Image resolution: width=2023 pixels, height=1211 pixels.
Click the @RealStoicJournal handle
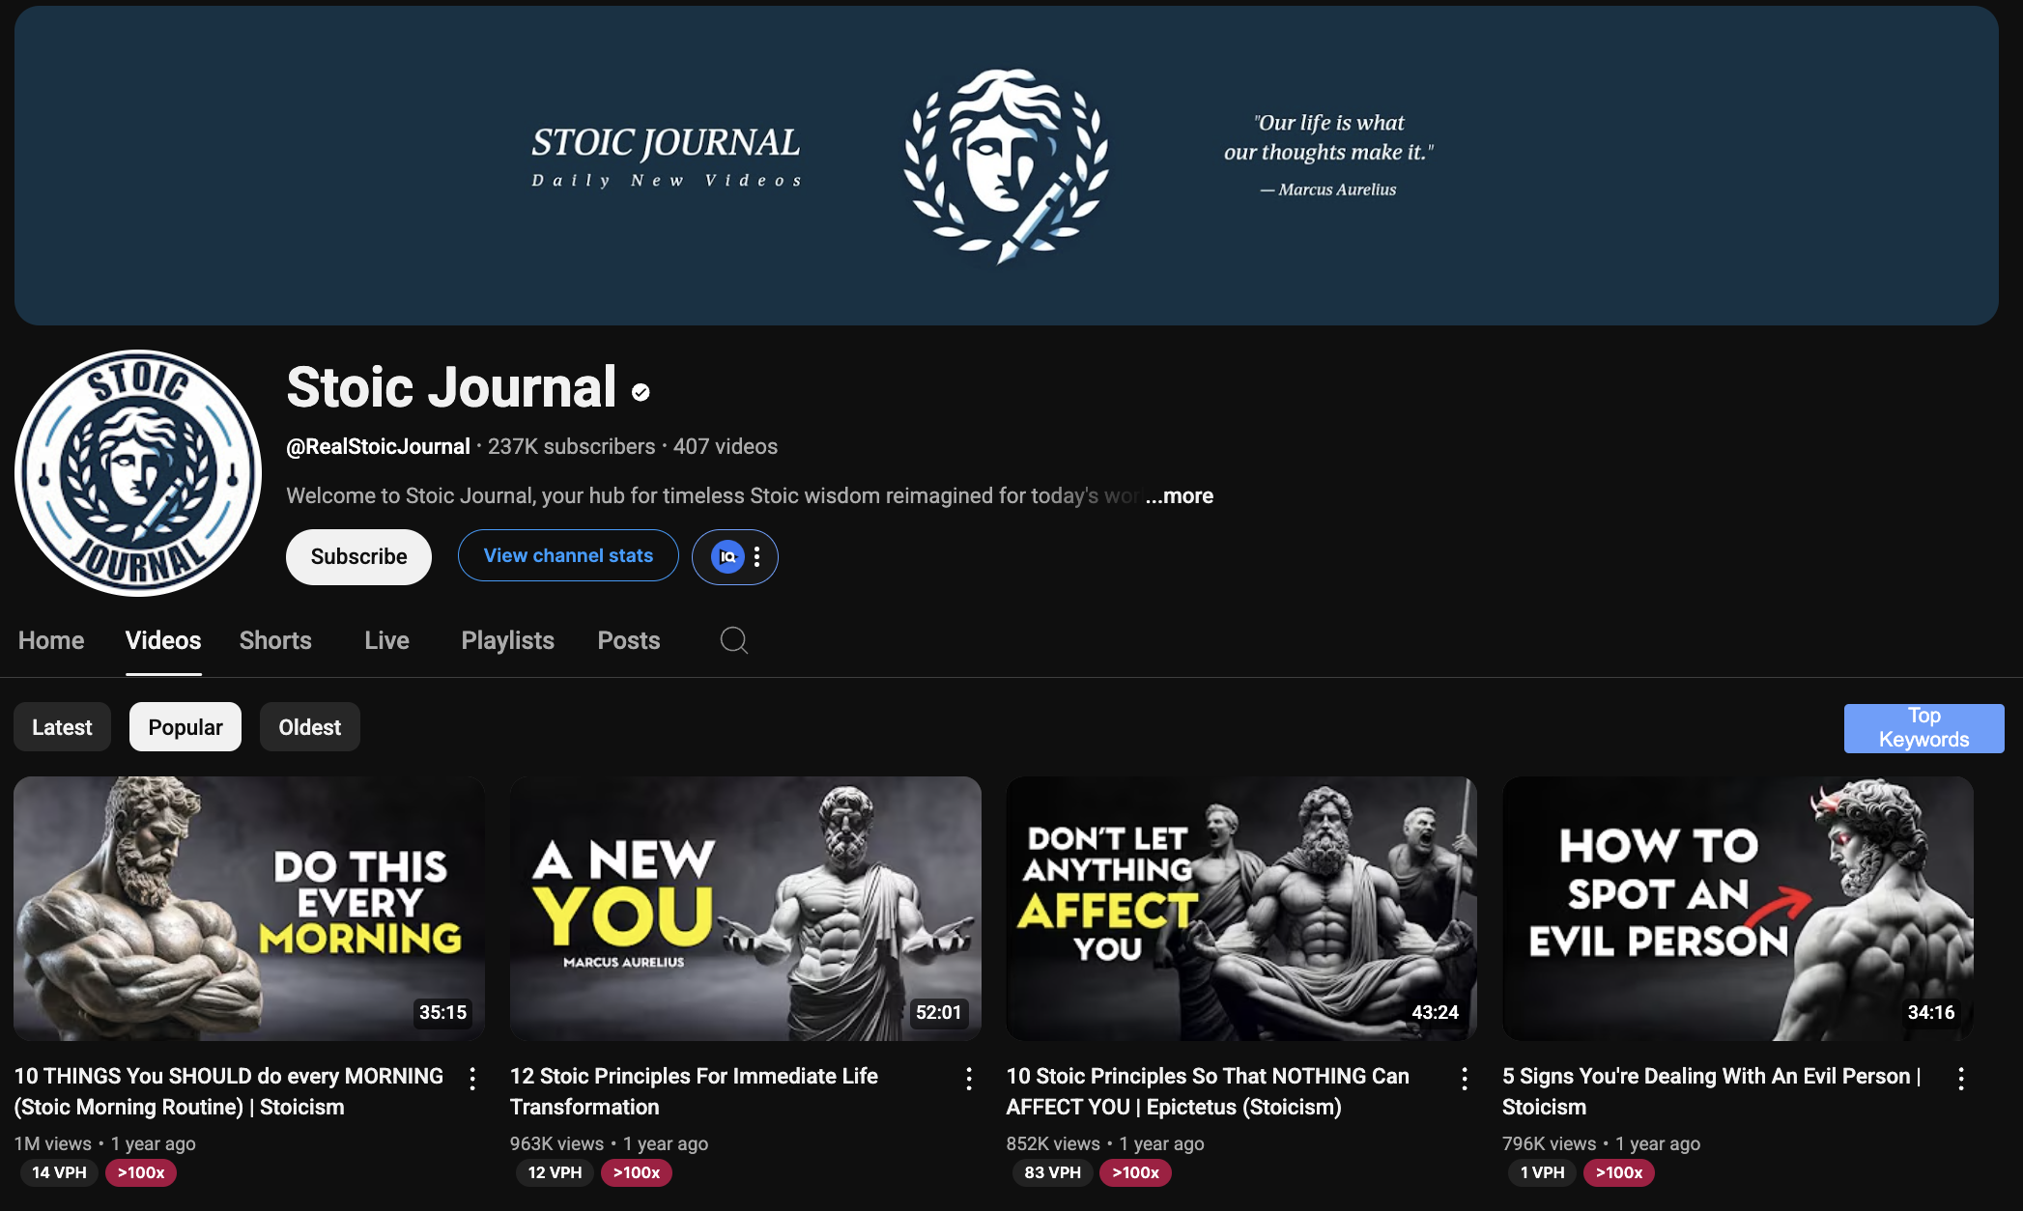pyautogui.click(x=378, y=446)
